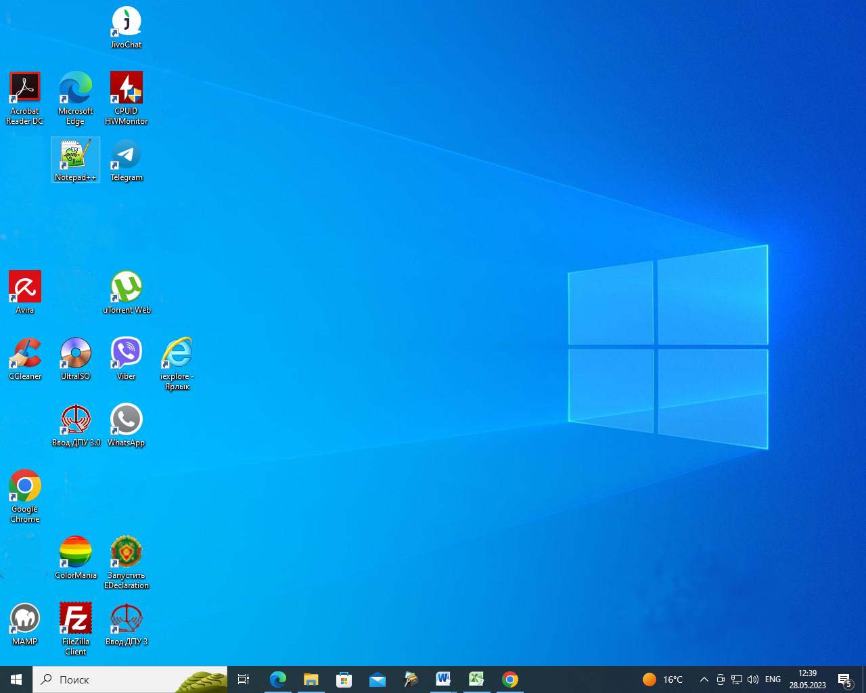Show hidden system tray icons
This screenshot has width=866, height=693.
pyautogui.click(x=704, y=679)
